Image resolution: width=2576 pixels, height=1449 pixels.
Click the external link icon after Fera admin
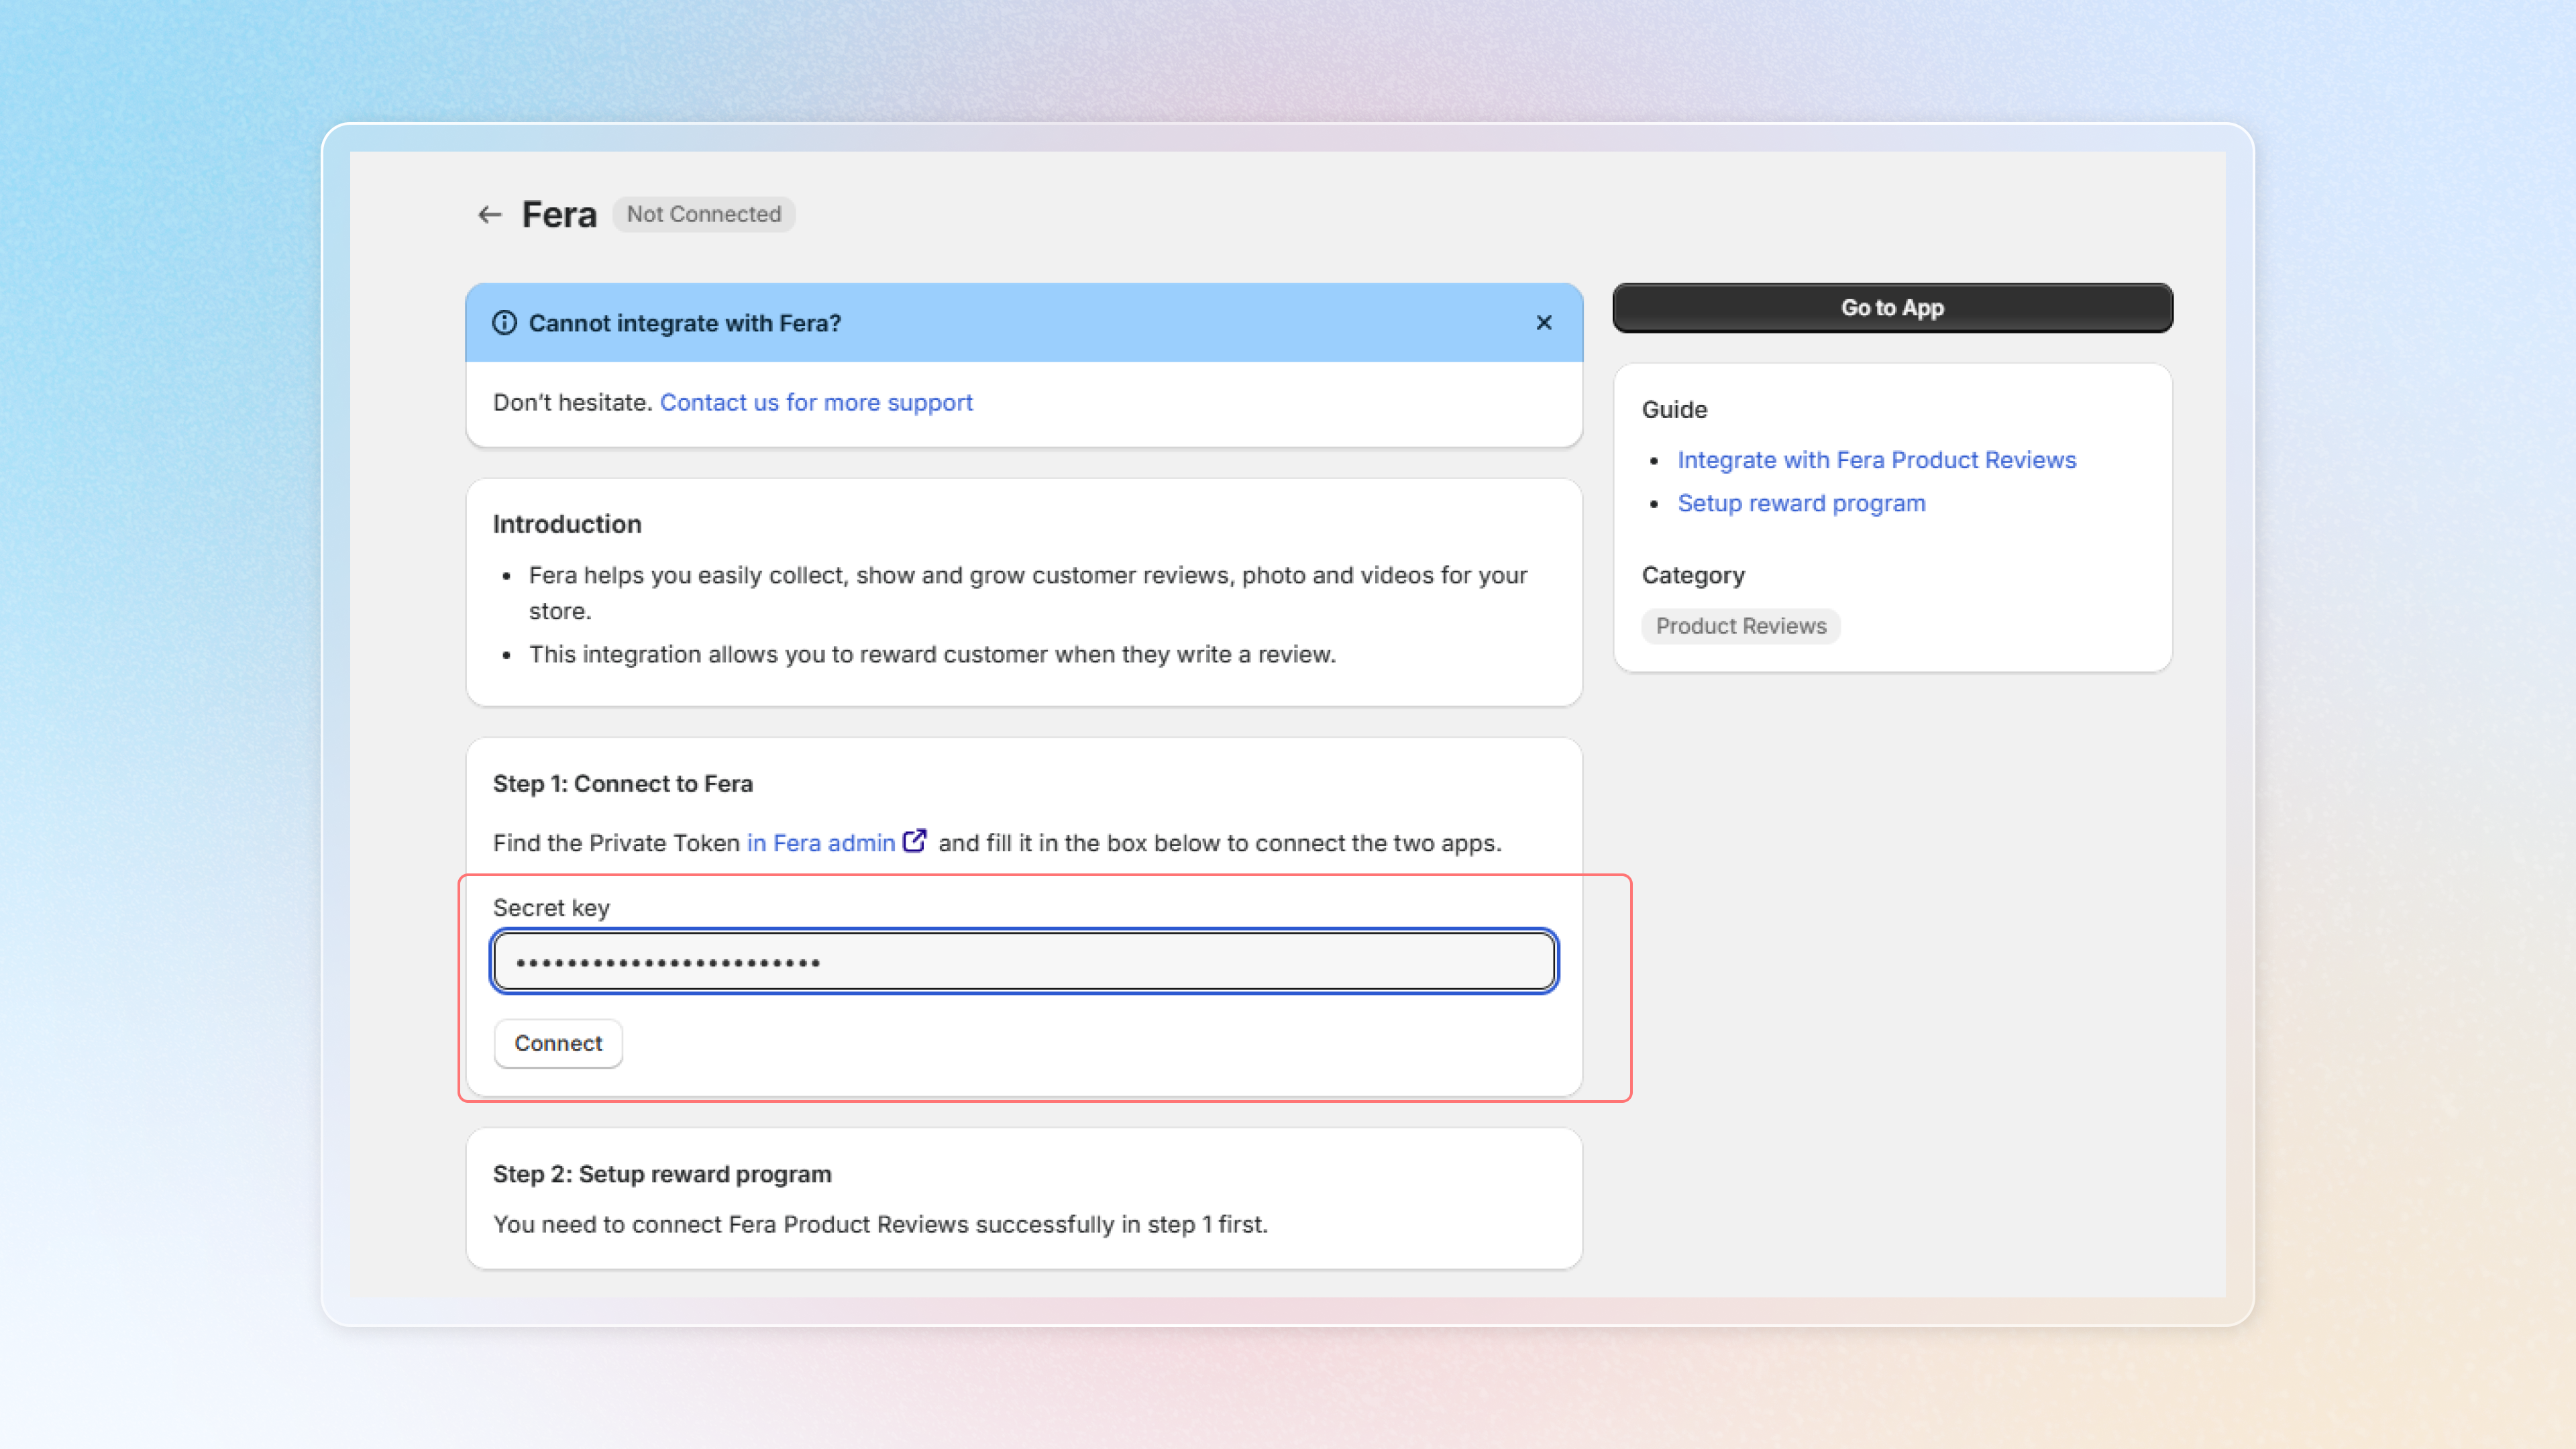point(914,841)
